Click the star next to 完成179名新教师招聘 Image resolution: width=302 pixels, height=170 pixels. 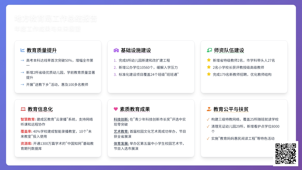(209, 74)
